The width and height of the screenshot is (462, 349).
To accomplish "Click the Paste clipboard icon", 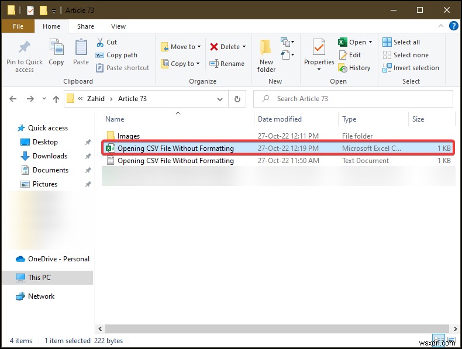I will 81,47.
